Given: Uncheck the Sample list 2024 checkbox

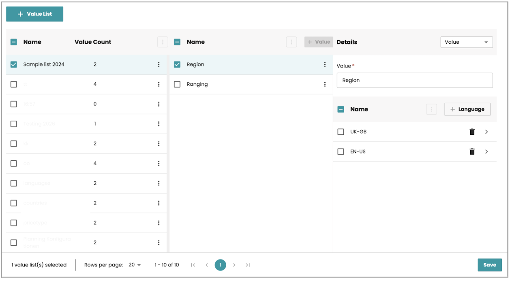Looking at the screenshot, I should [x=14, y=65].
